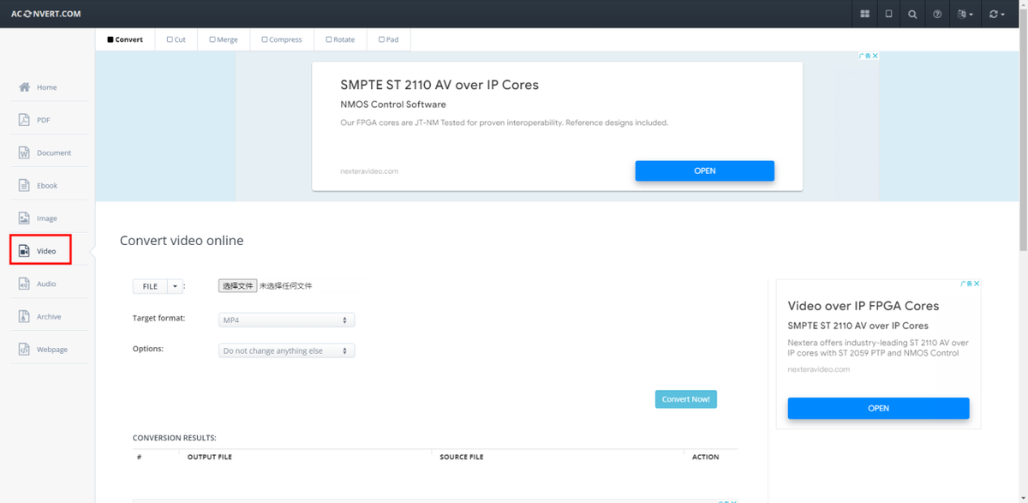Open the Options 'Do not change' dropdown
This screenshot has width=1028, height=503.
coord(286,351)
